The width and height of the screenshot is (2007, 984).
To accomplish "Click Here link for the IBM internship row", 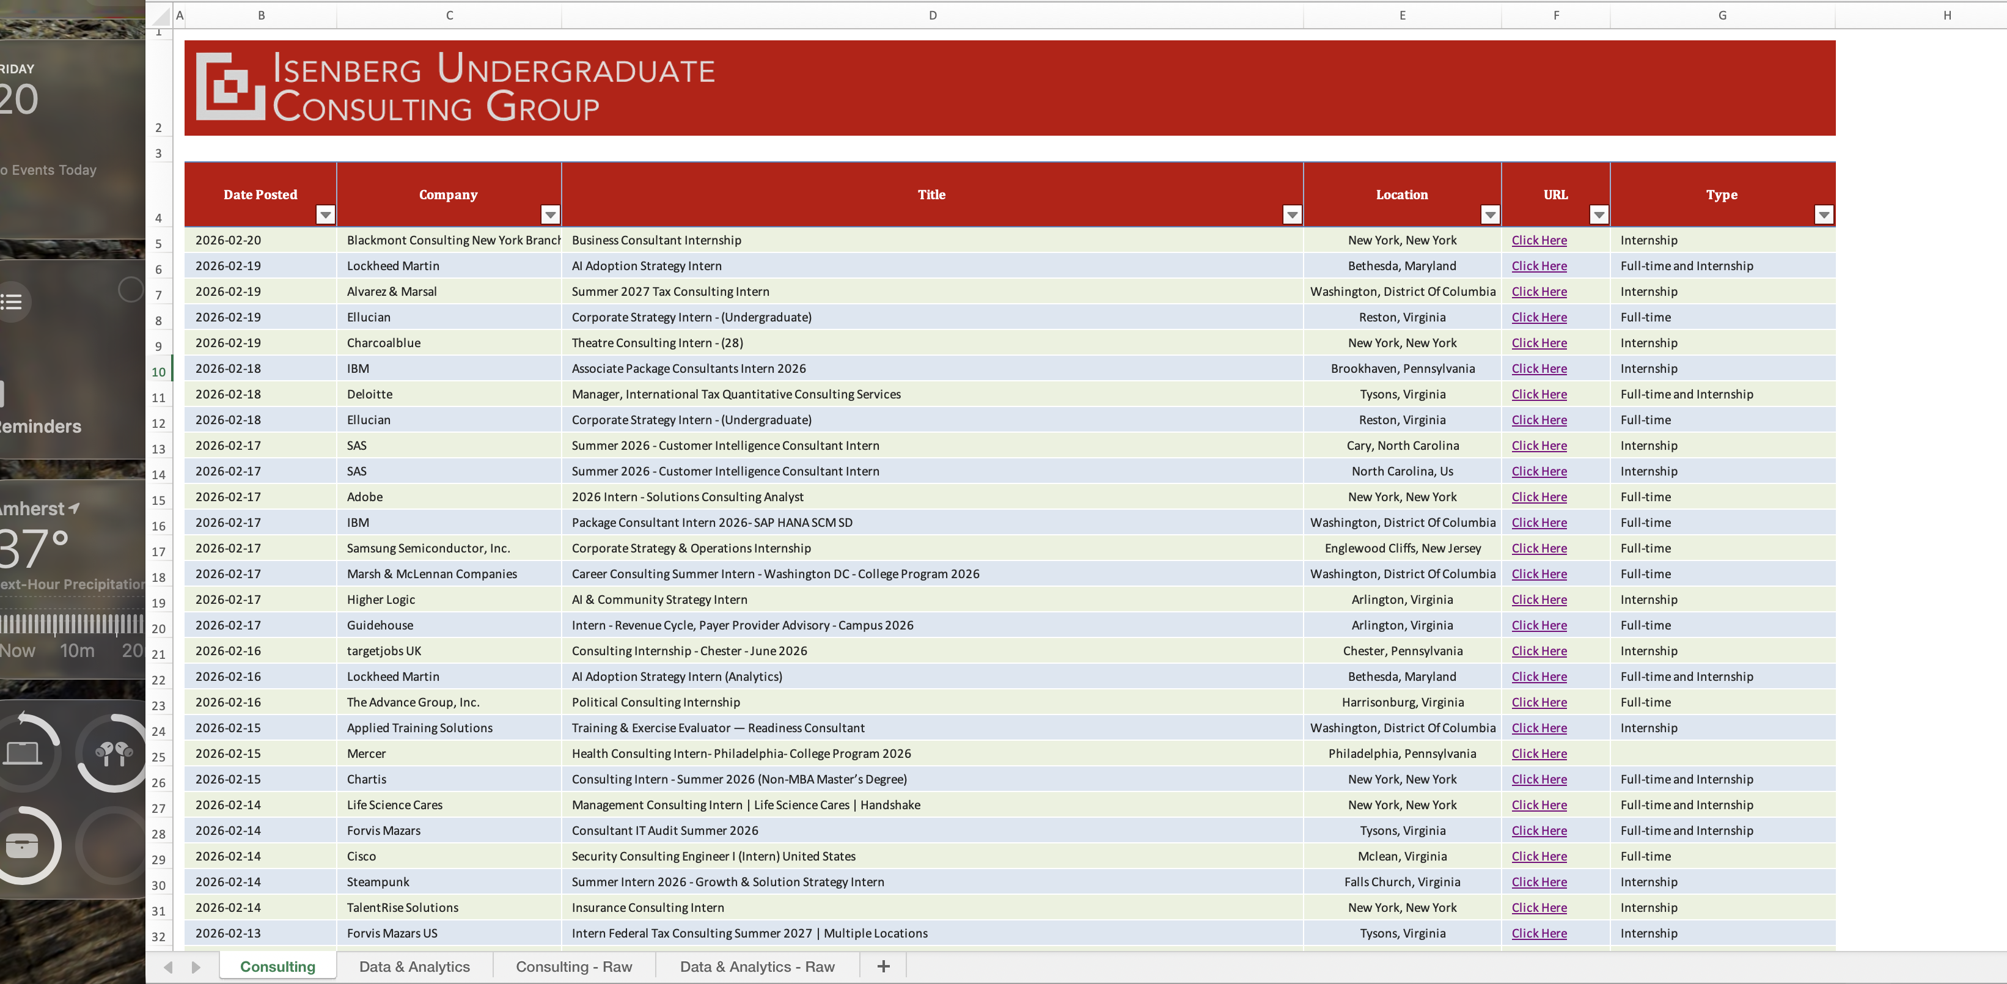I will pyautogui.click(x=1538, y=369).
